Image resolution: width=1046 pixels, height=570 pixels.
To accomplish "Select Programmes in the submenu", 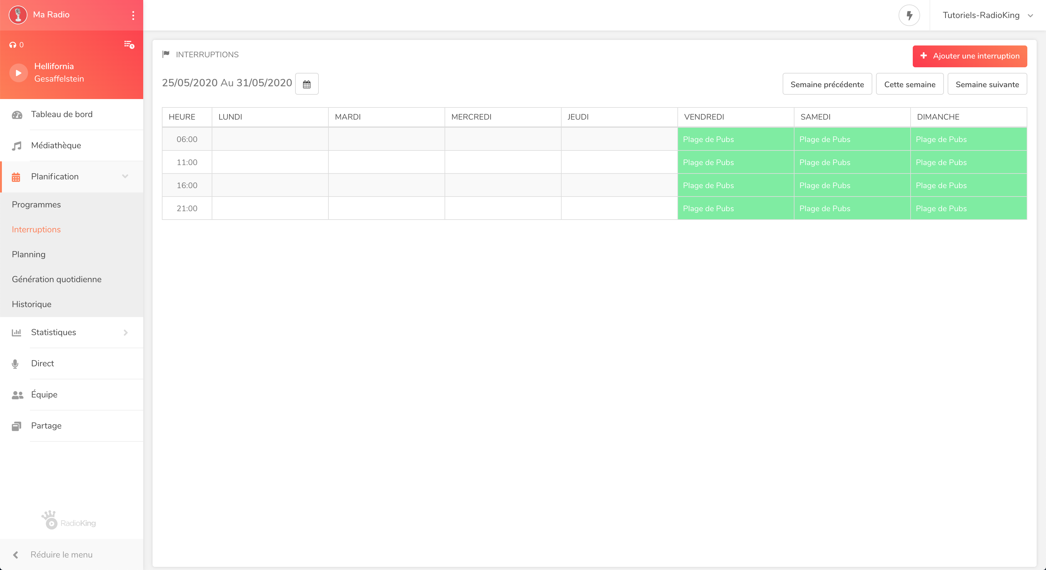I will coord(36,205).
